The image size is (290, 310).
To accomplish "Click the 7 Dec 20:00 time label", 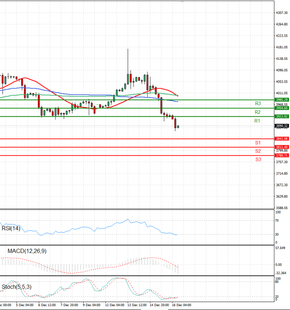I will (69, 305).
